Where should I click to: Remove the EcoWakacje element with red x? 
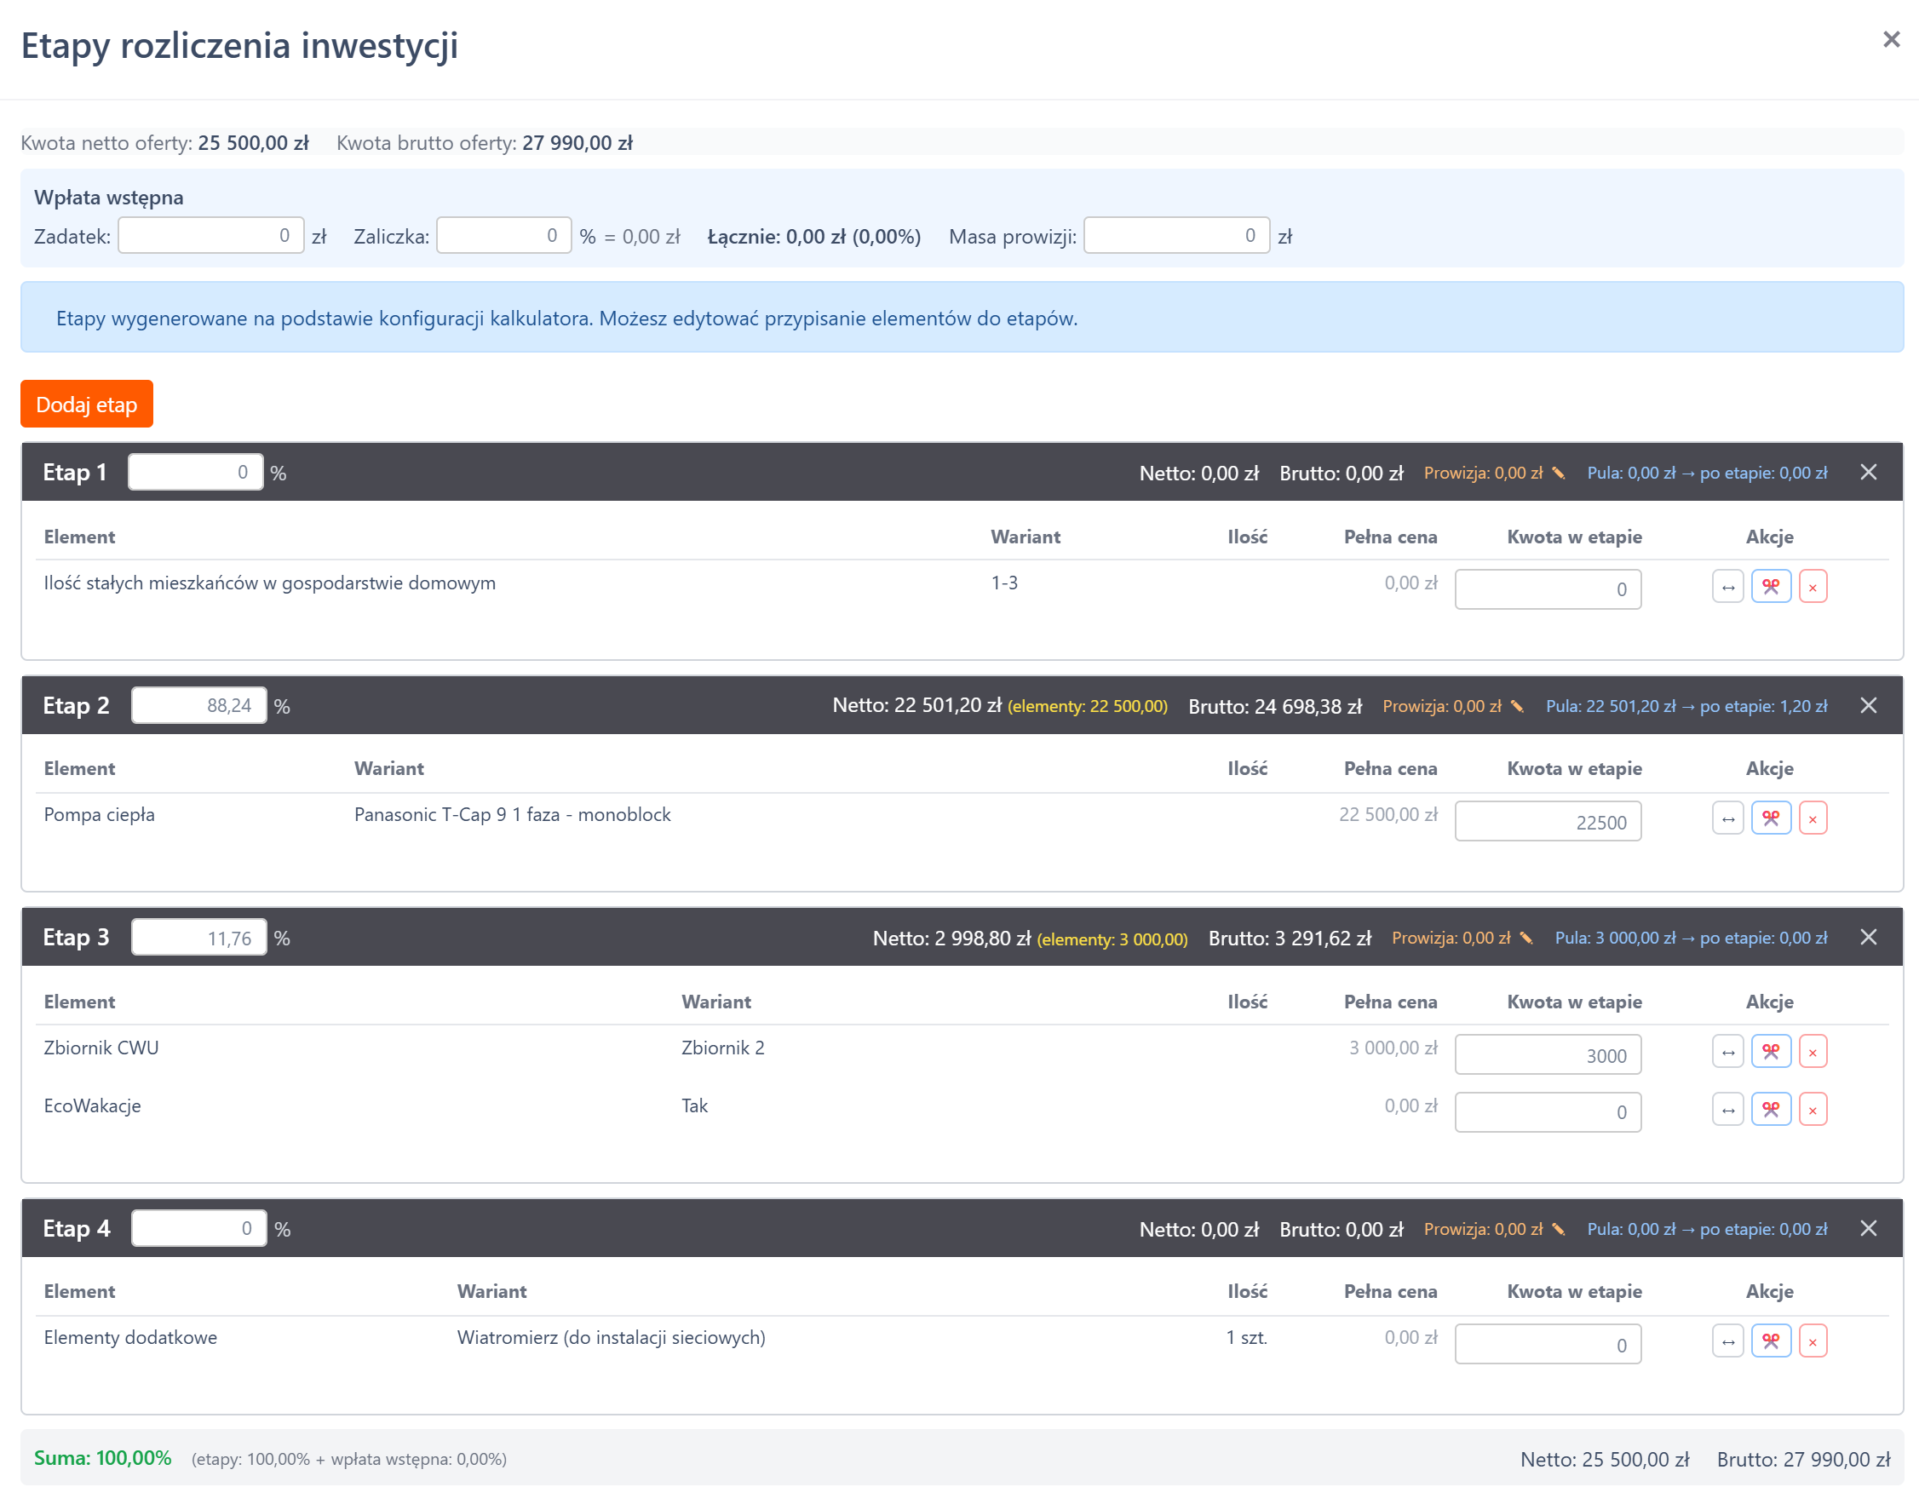pyautogui.click(x=1812, y=1110)
